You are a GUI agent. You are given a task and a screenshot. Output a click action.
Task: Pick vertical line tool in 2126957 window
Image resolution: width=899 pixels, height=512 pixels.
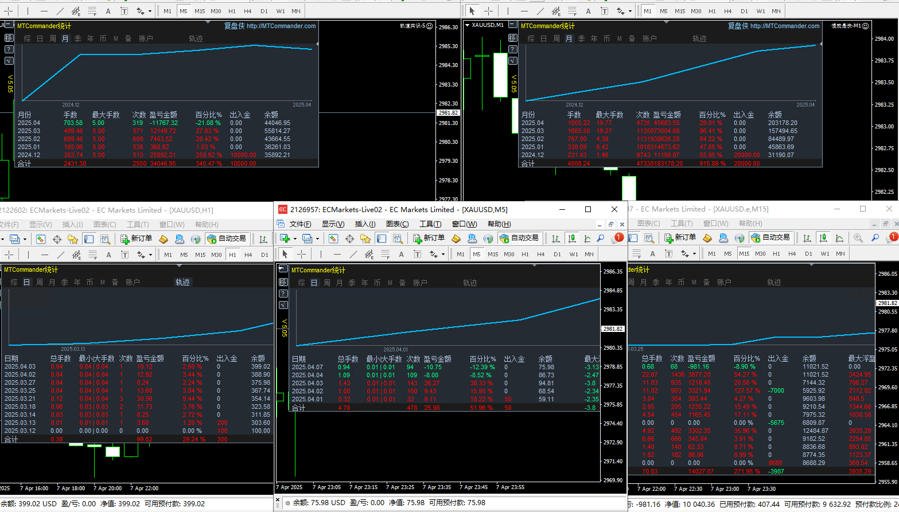coord(321,254)
